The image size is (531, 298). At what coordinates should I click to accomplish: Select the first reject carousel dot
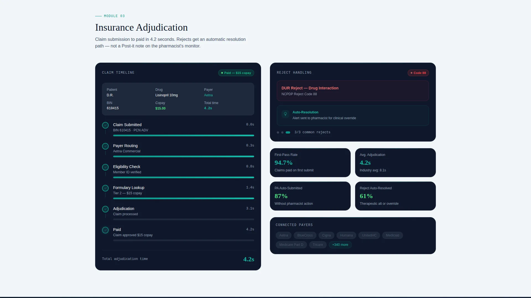[x=278, y=132]
